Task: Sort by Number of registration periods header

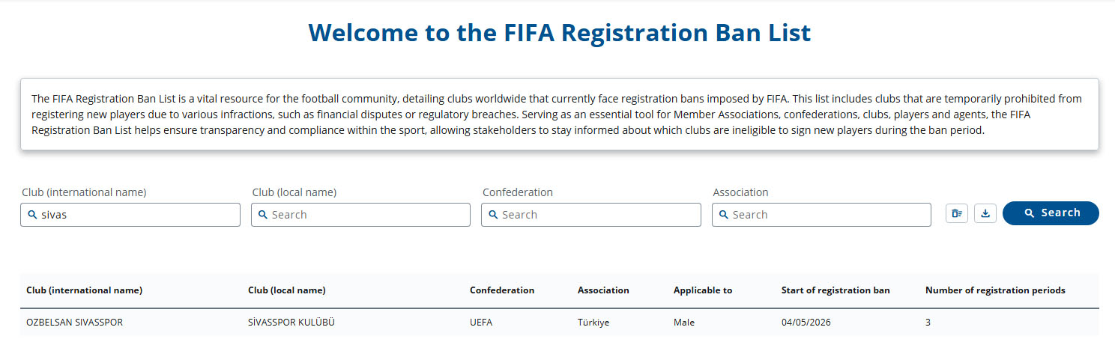Action: (995, 290)
